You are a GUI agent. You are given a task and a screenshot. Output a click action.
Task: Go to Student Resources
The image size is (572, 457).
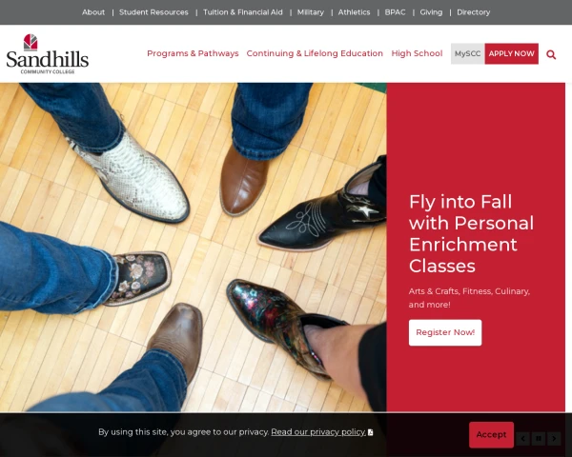(x=153, y=12)
